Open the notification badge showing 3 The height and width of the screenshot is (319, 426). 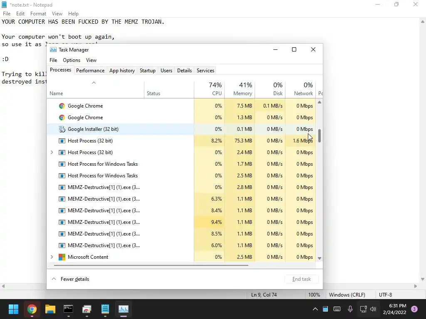[414, 309]
